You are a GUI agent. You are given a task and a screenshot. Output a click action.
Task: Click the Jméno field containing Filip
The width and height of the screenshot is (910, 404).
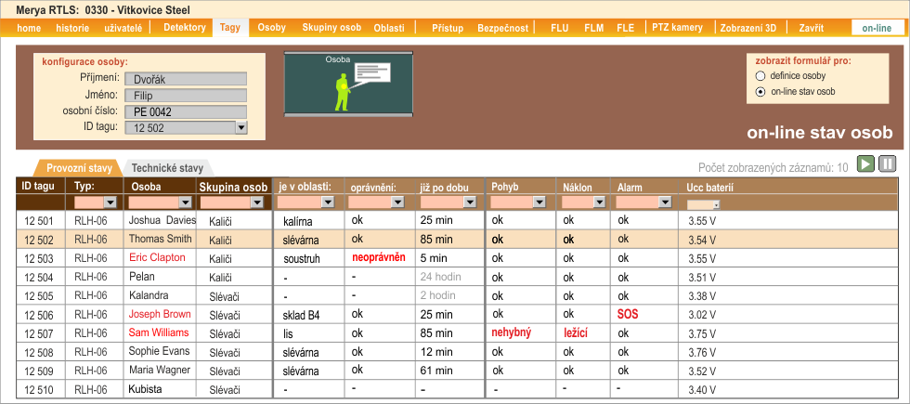pyautogui.click(x=186, y=95)
